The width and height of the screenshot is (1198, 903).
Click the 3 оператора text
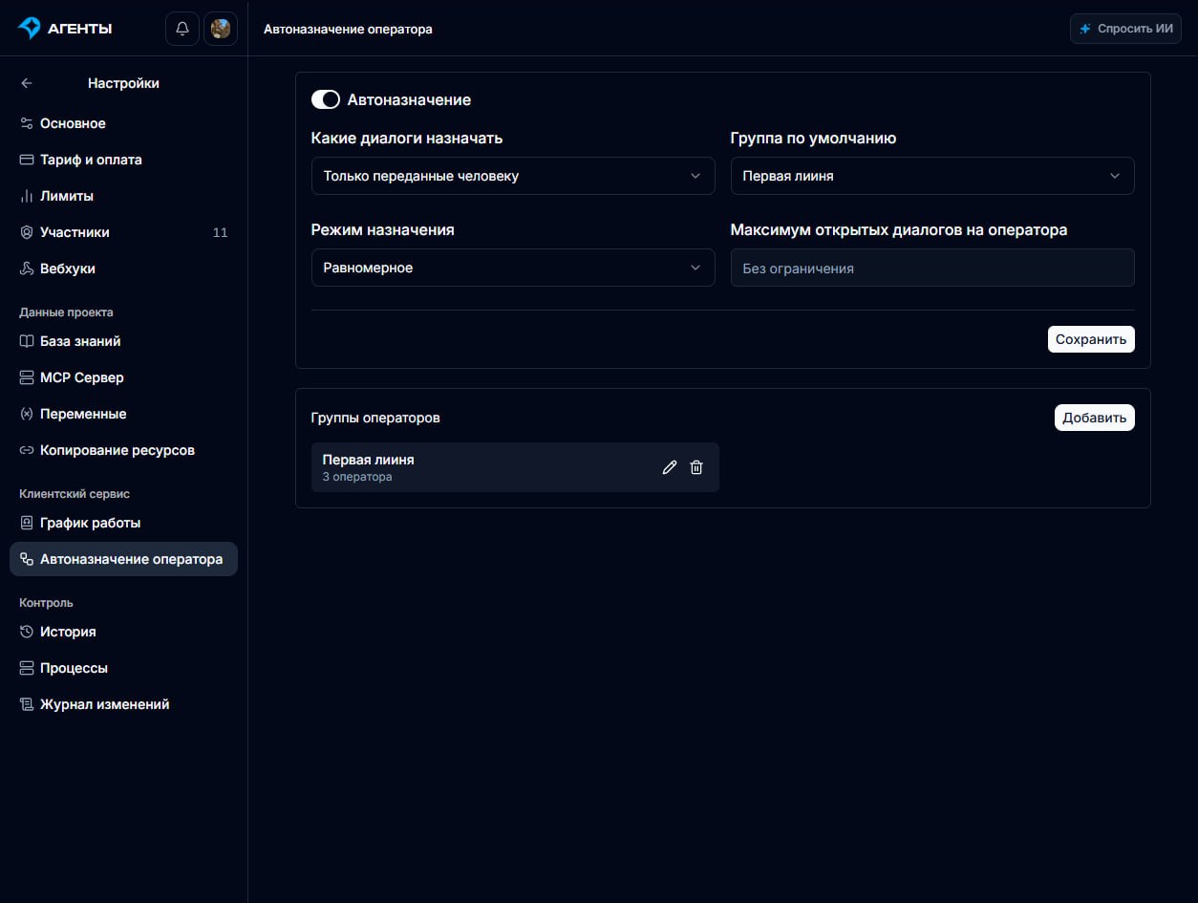coord(357,477)
